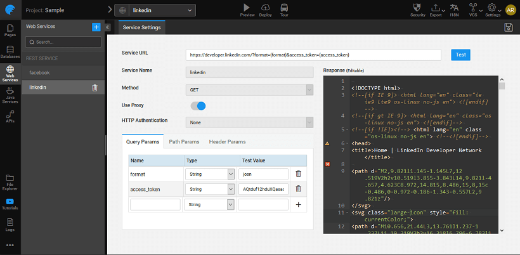Click the Service URL input field
Screen dimensions: 520x255
pos(313,55)
